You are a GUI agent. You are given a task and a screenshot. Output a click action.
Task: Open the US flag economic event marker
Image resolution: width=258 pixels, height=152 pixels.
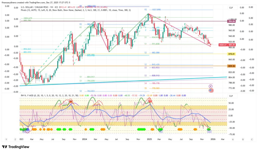[x=211, y=90]
